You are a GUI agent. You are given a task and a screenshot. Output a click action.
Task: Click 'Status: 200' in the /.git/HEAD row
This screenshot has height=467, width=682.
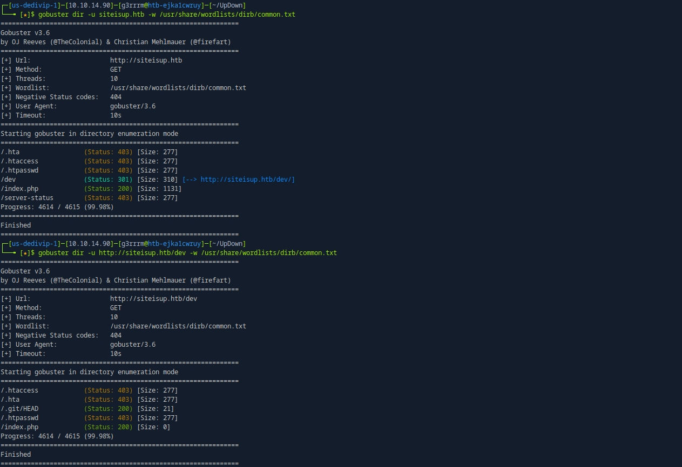(x=109, y=409)
